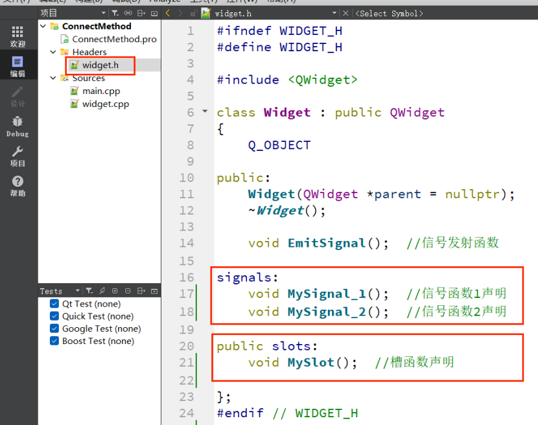Click the <QWidget> include on line 4
The image size is (538, 425).
tap(323, 80)
